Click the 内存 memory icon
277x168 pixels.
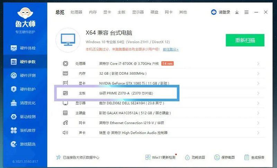coord(65,73)
